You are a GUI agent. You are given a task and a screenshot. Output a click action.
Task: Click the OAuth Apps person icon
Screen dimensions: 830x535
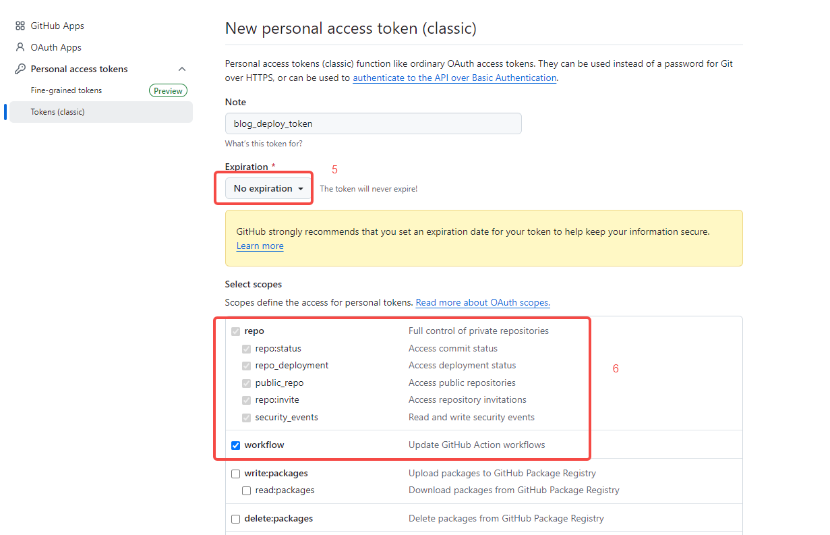20,47
